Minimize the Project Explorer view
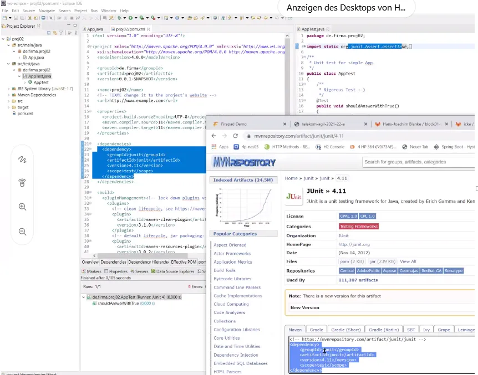Screen dimensions: 478x375 69,25
